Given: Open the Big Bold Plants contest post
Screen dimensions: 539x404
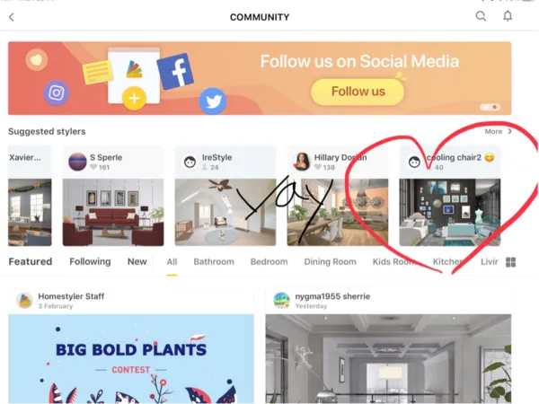Looking at the screenshot, I should coord(131,359).
